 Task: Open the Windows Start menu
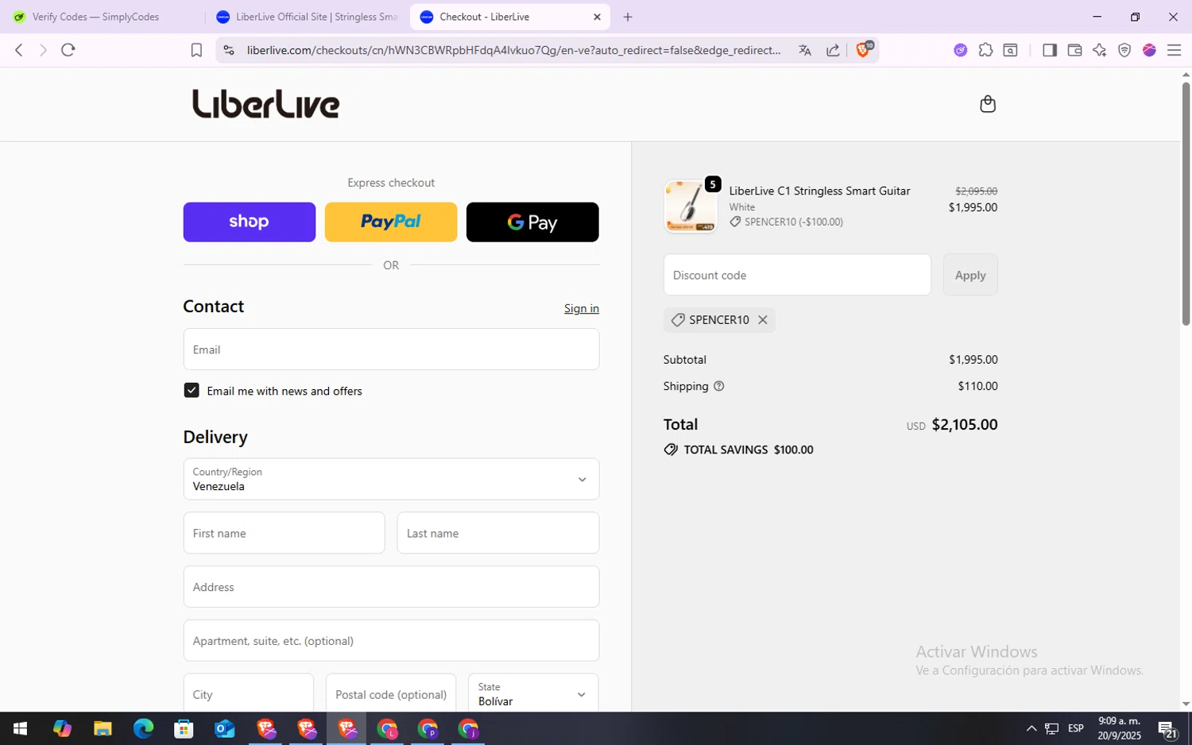point(21,728)
